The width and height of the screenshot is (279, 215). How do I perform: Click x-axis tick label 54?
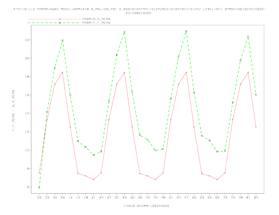pos(179,197)
